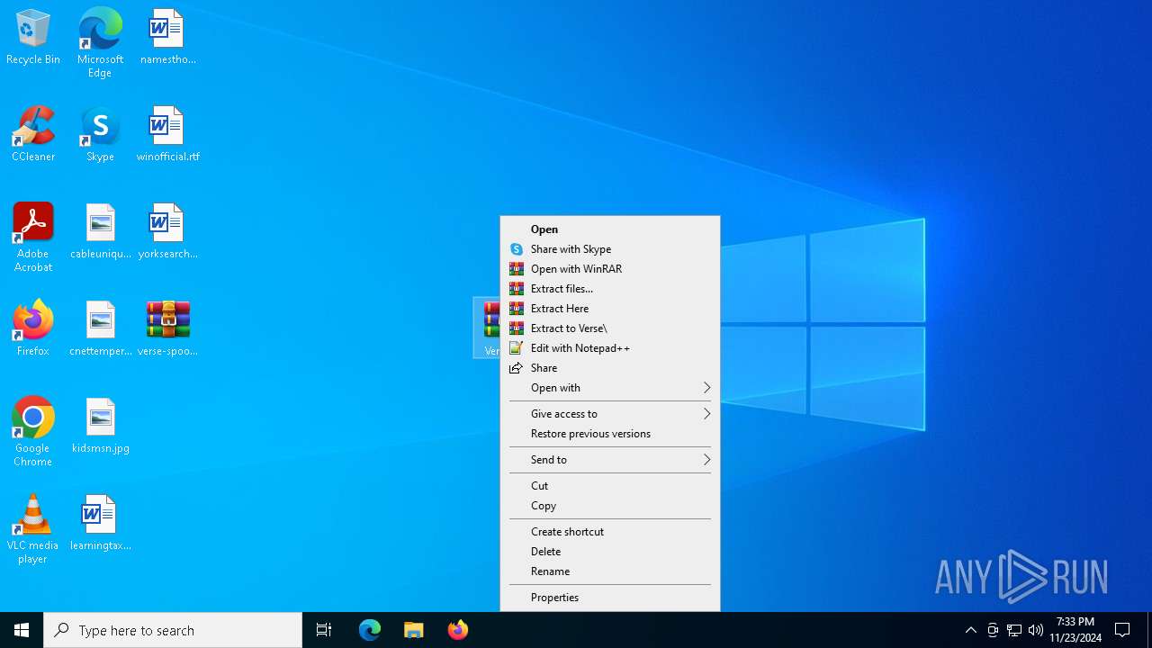Choose Cut in the context menu

[x=610, y=486]
